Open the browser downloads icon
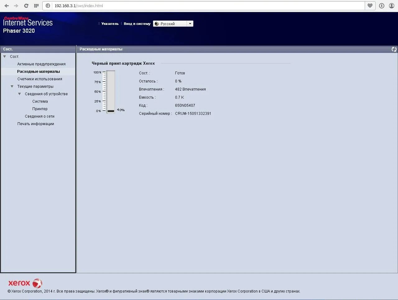This screenshot has height=300, width=398. coord(382,6)
